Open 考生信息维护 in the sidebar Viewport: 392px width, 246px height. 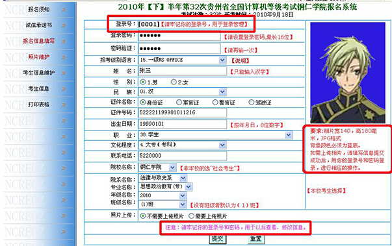pyautogui.click(x=39, y=73)
